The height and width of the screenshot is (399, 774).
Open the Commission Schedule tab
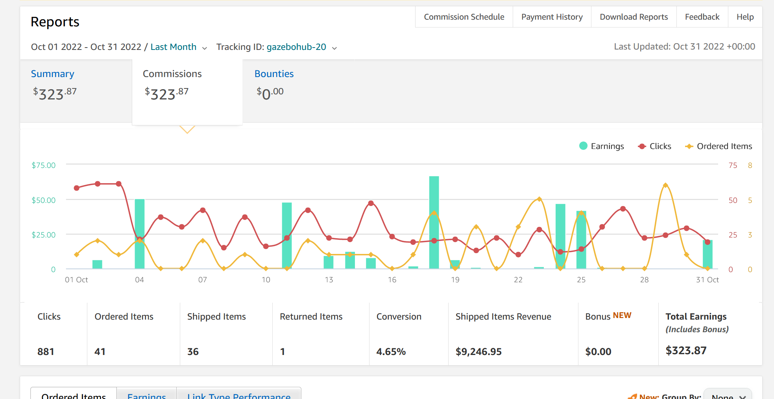pos(464,17)
